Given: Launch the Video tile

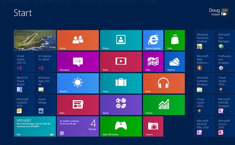Looking at the screenshot, I should tap(121, 62).
